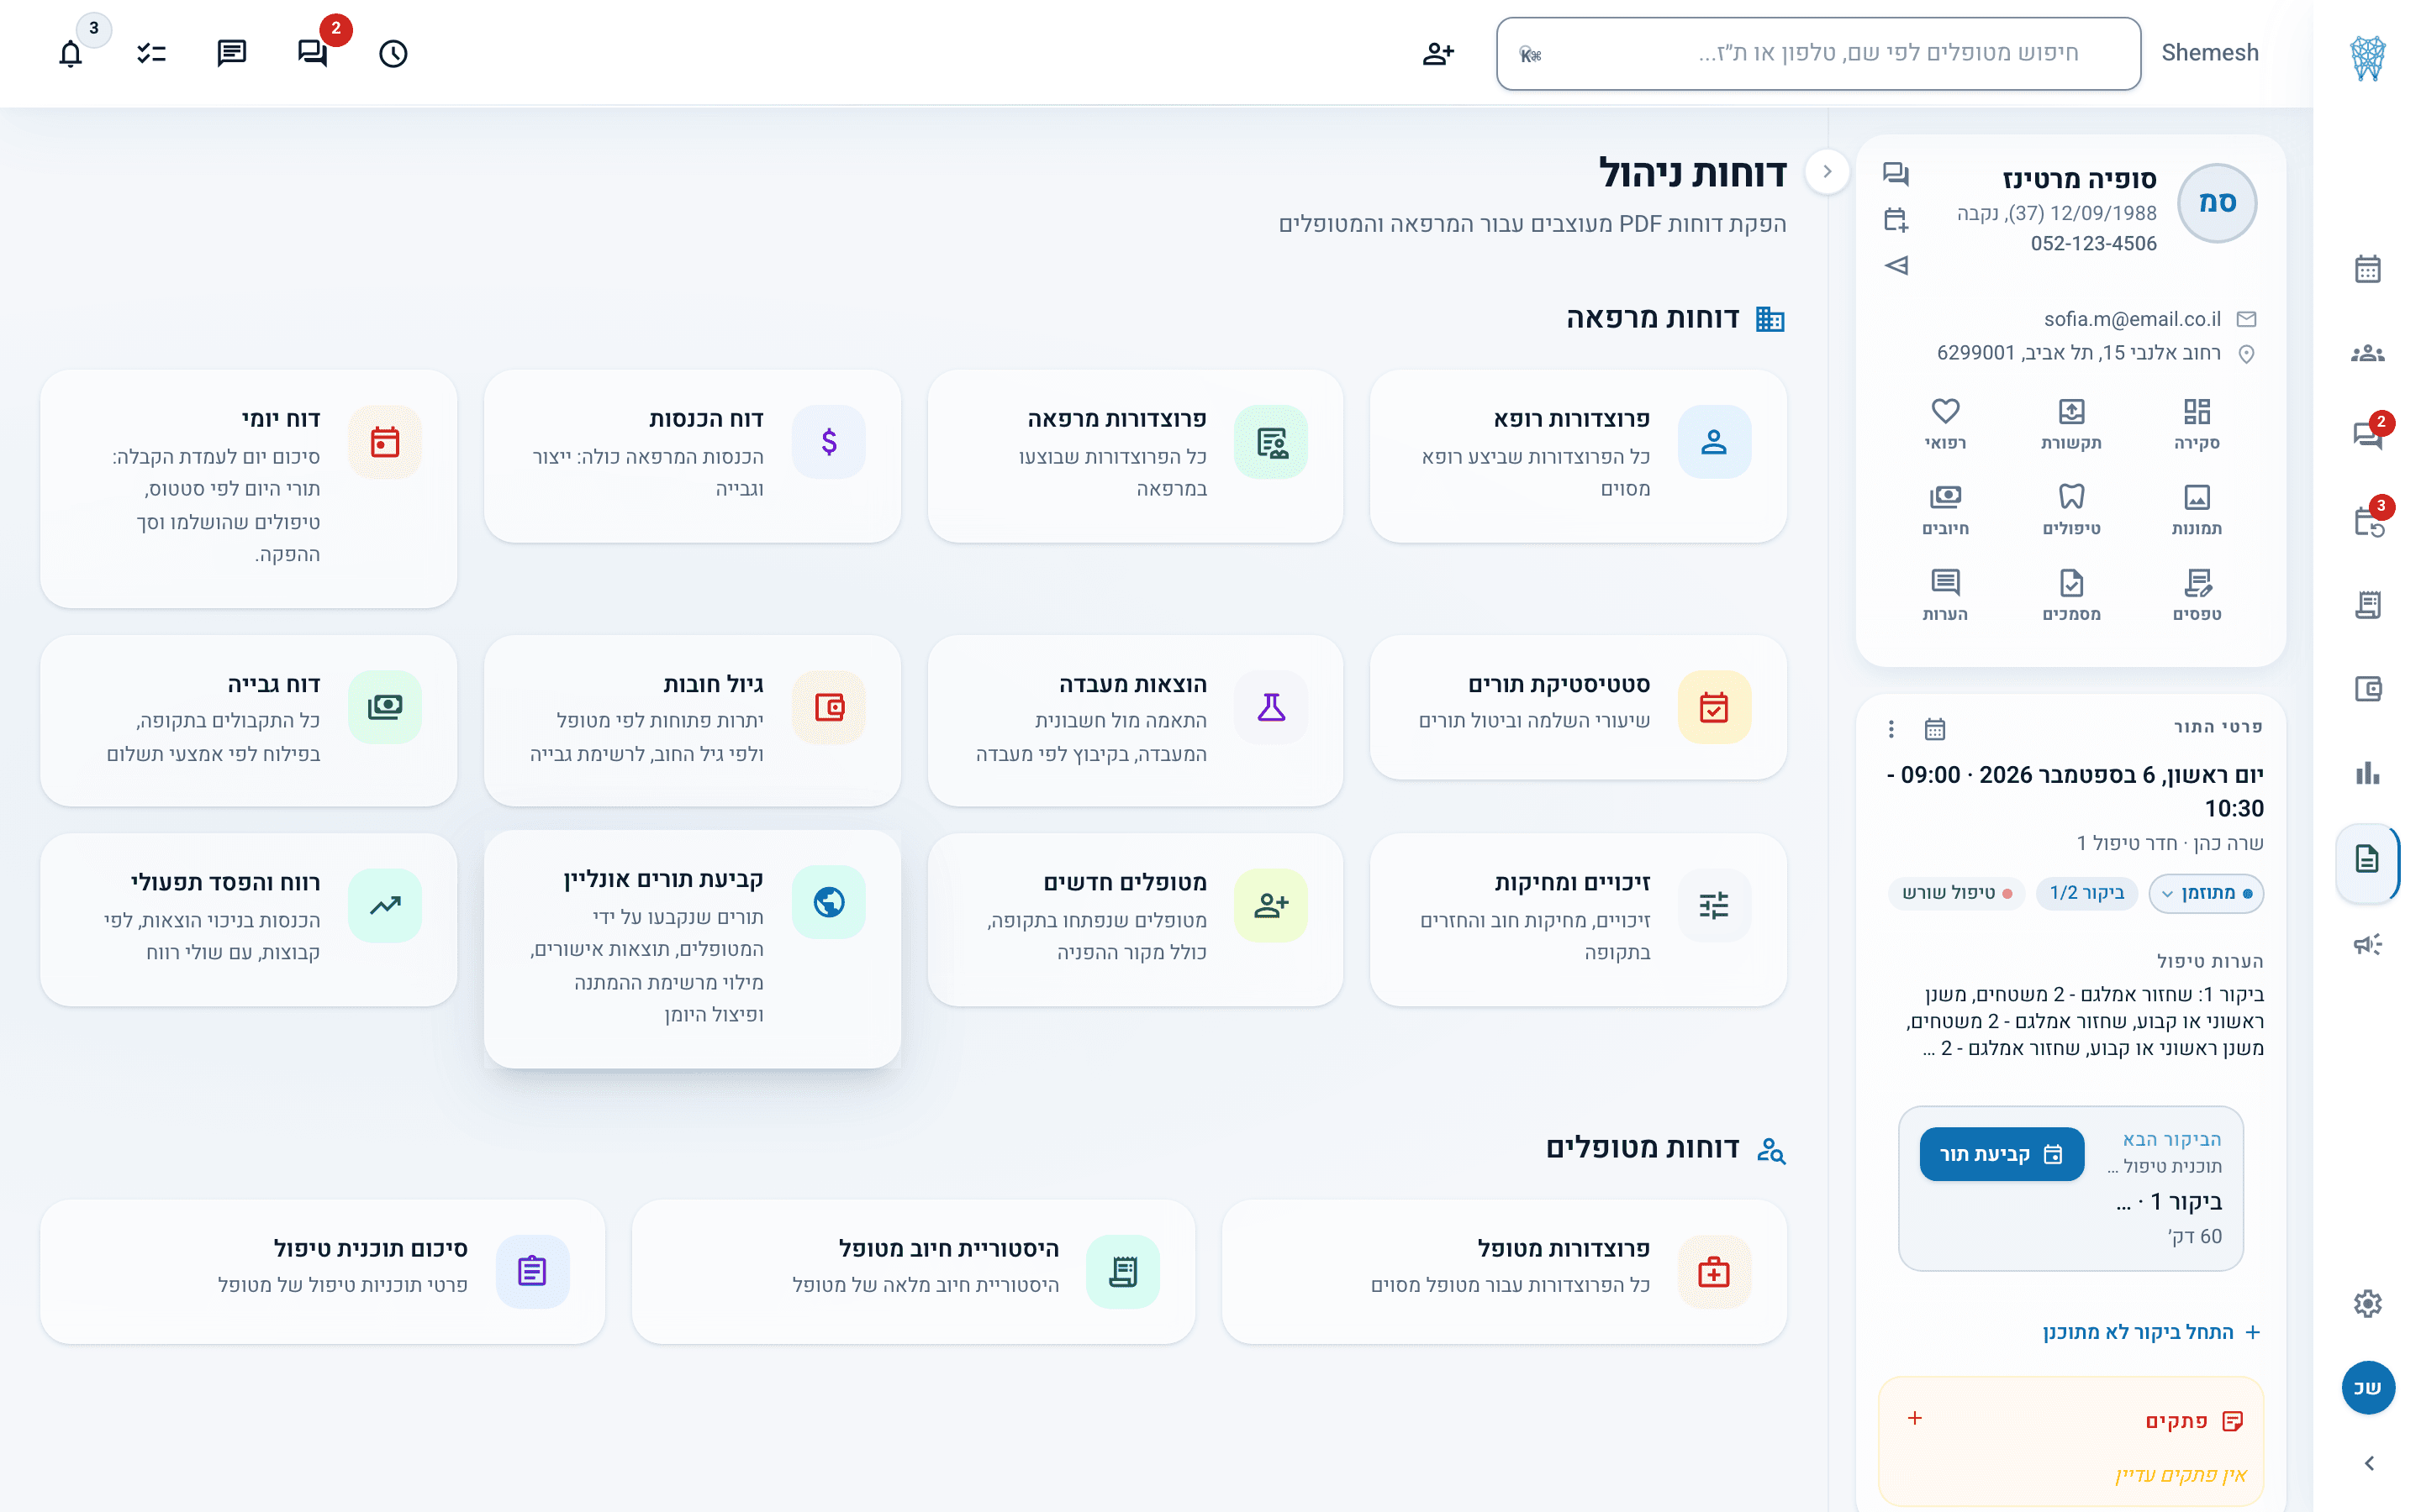Open the קביעת תורים אונליין report card
The width and height of the screenshot is (2421, 1512).
click(x=693, y=949)
